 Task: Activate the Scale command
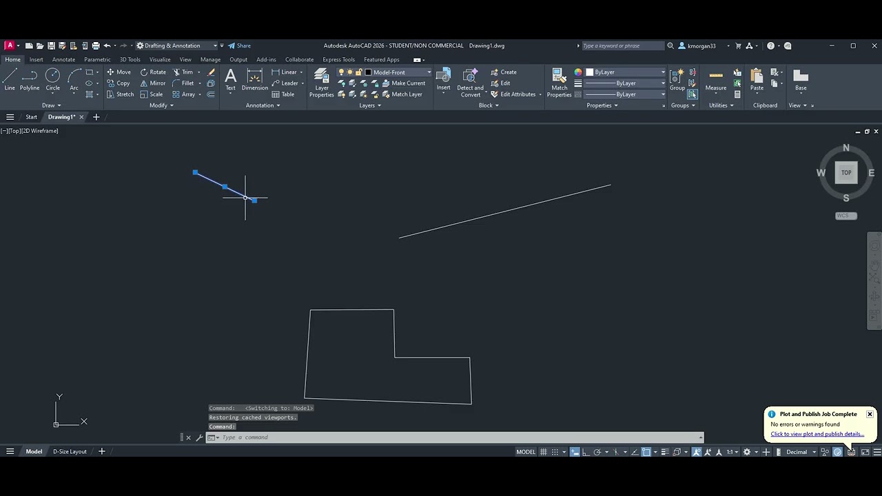[152, 94]
